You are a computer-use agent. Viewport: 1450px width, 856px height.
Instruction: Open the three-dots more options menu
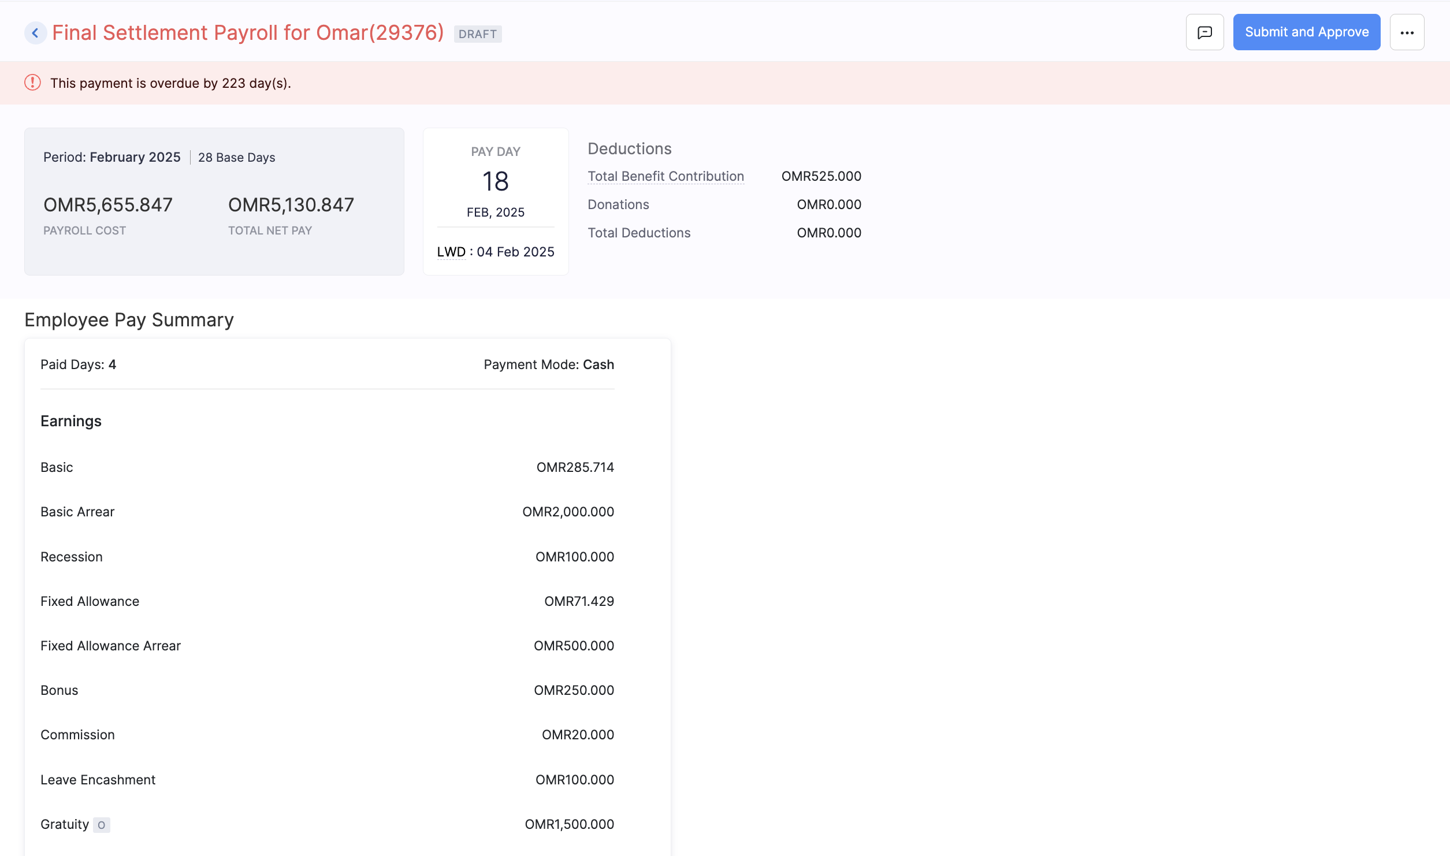1407,32
